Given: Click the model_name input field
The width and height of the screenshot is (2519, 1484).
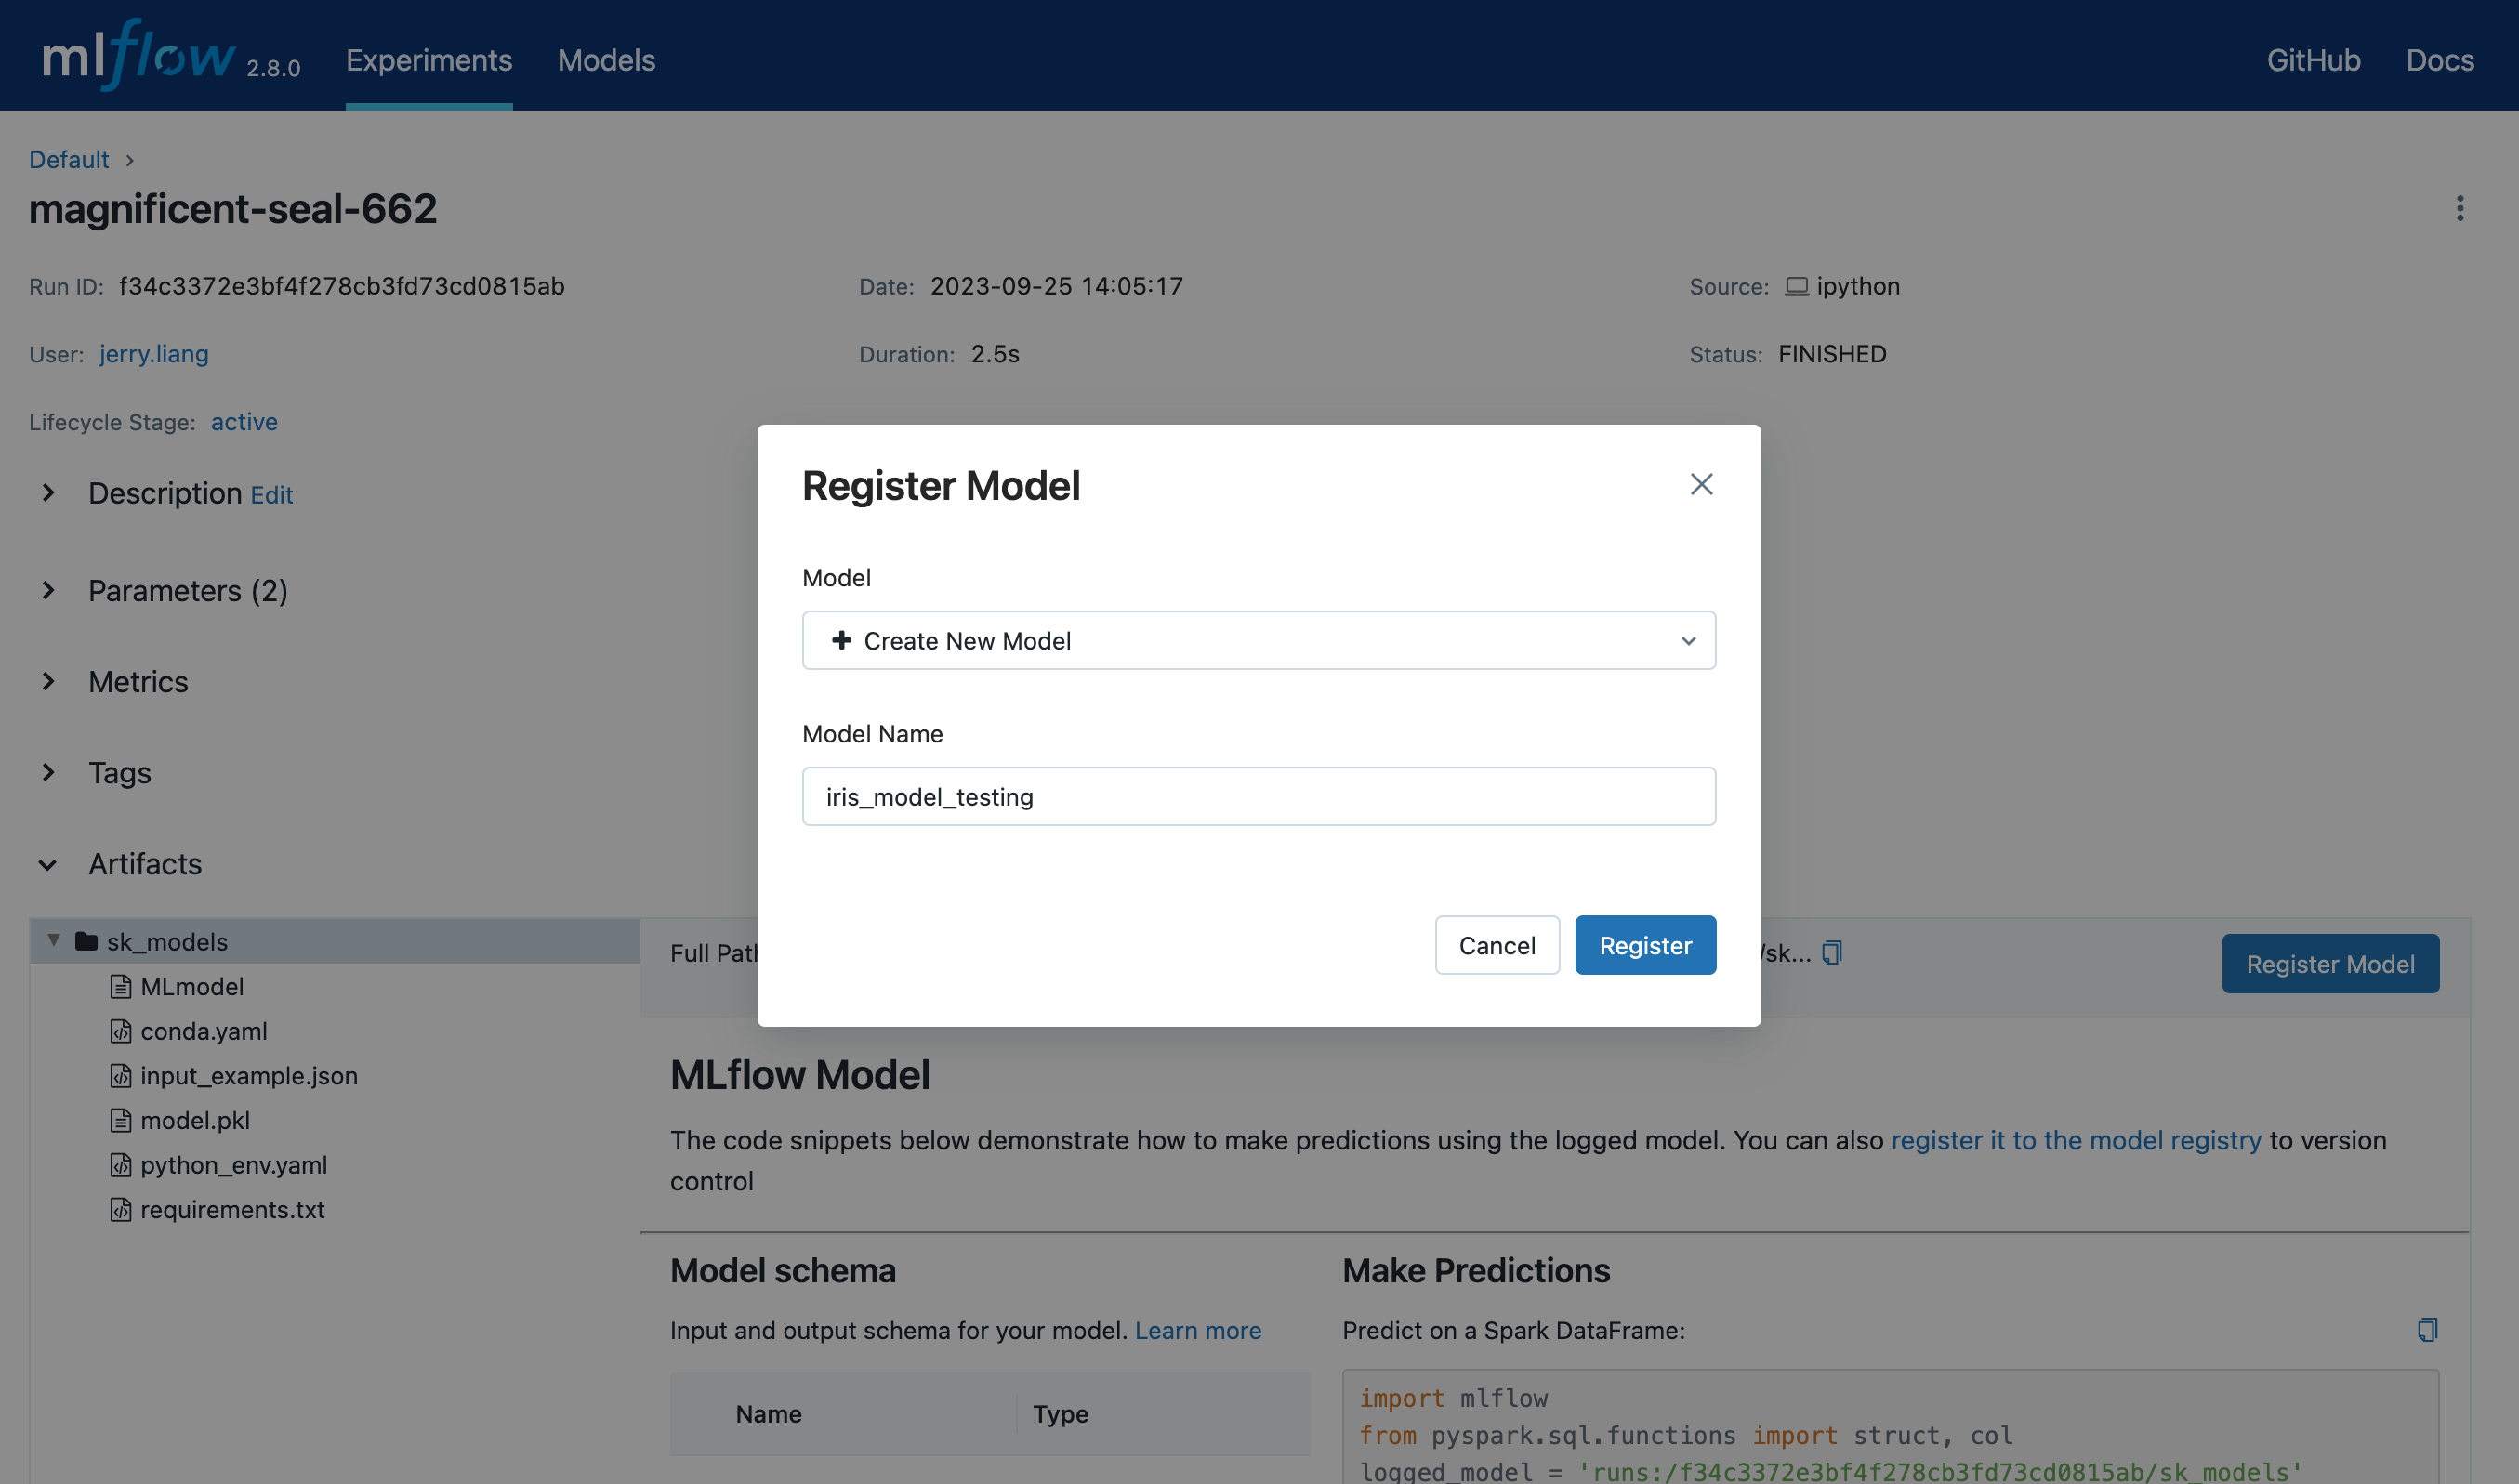Looking at the screenshot, I should 1258,795.
